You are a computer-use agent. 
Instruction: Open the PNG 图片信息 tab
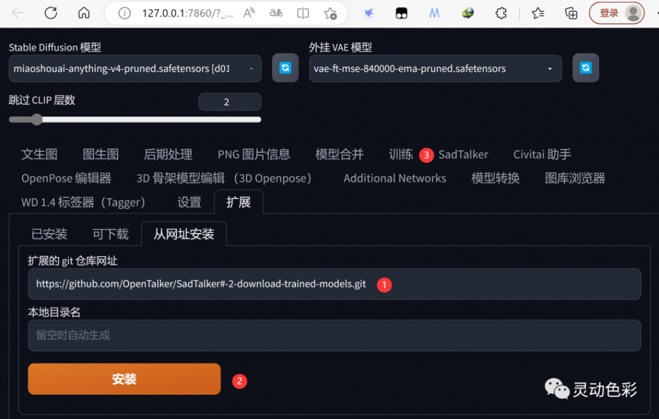(x=254, y=154)
